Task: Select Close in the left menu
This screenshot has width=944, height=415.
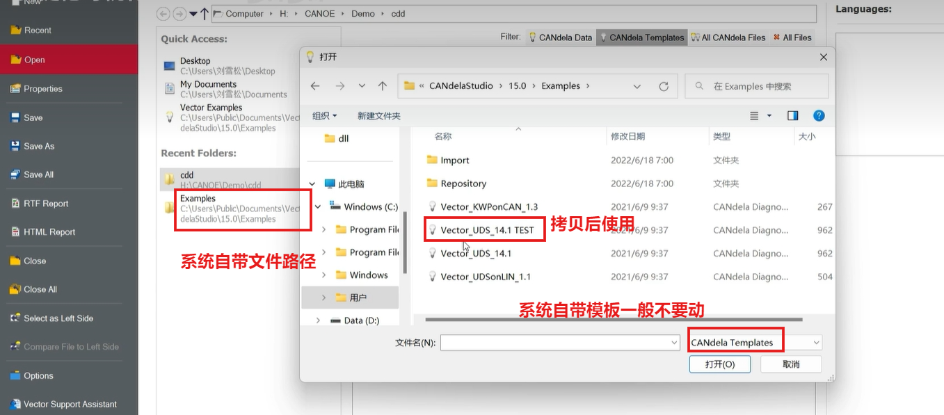Action: tap(35, 261)
